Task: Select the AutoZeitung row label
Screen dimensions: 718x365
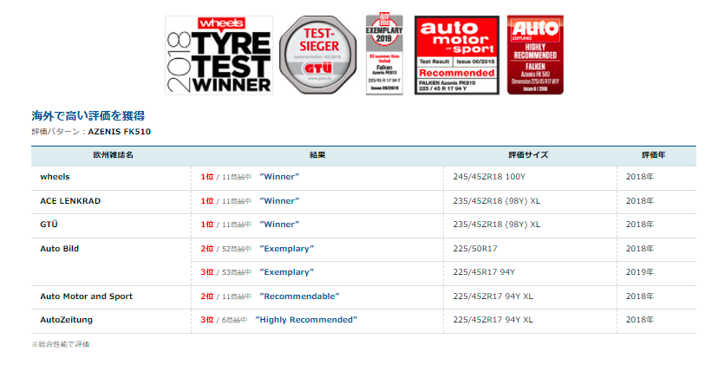Action: [x=66, y=320]
